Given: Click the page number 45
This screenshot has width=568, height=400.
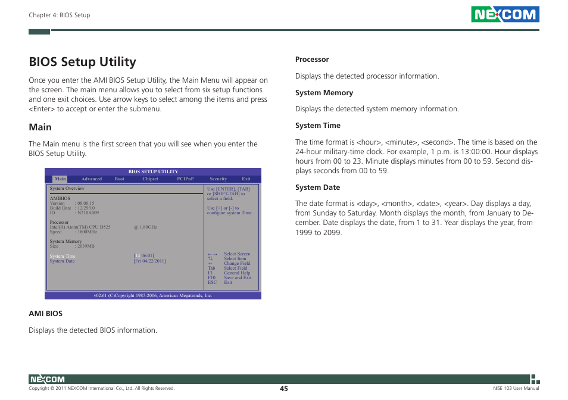Looking at the screenshot, I should pyautogui.click(x=284, y=389).
